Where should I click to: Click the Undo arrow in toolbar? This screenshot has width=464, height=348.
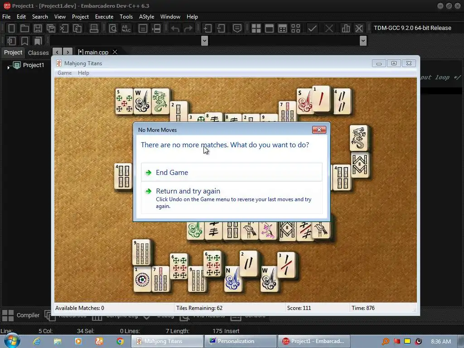[x=175, y=29]
